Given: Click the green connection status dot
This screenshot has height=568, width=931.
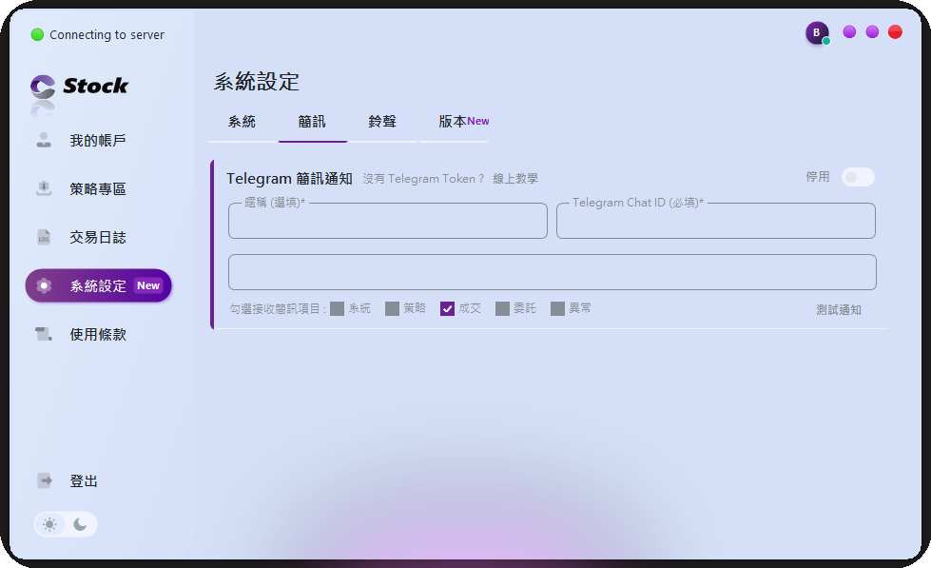Looking at the screenshot, I should point(37,34).
